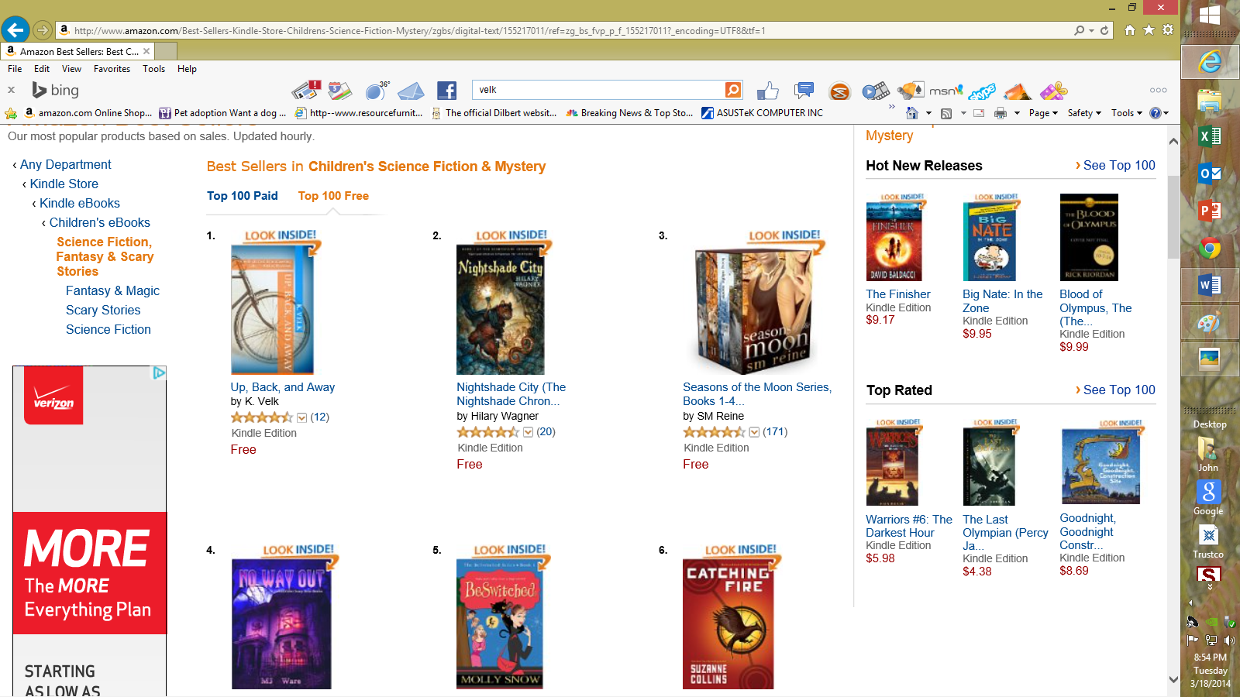Open Word from the taskbar

[1209, 285]
